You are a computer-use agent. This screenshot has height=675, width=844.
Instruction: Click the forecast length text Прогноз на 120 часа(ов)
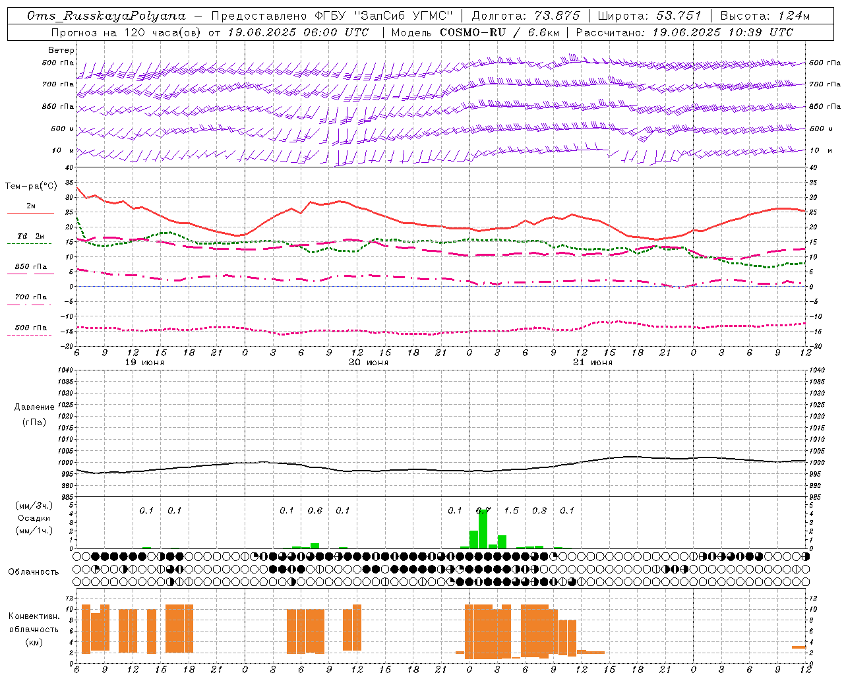(x=127, y=32)
